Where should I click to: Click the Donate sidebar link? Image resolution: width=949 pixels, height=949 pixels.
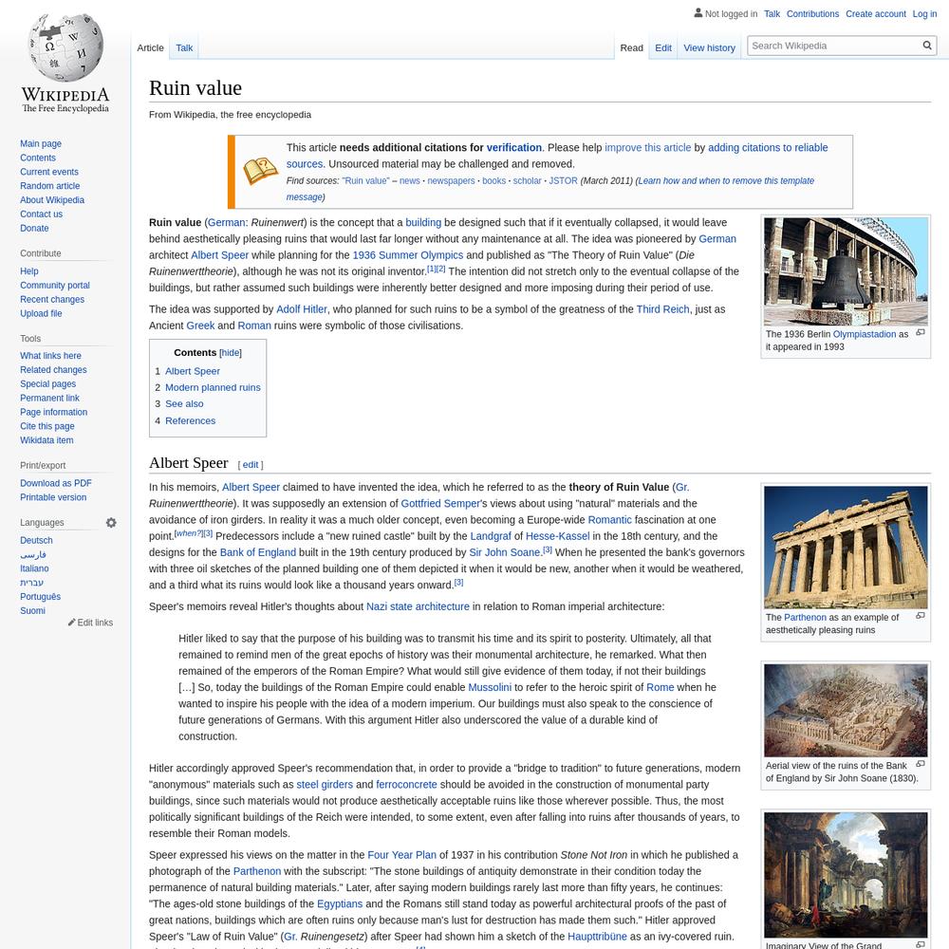pos(34,228)
